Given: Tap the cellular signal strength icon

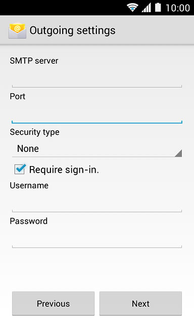Looking at the screenshot, I should pos(146,8).
